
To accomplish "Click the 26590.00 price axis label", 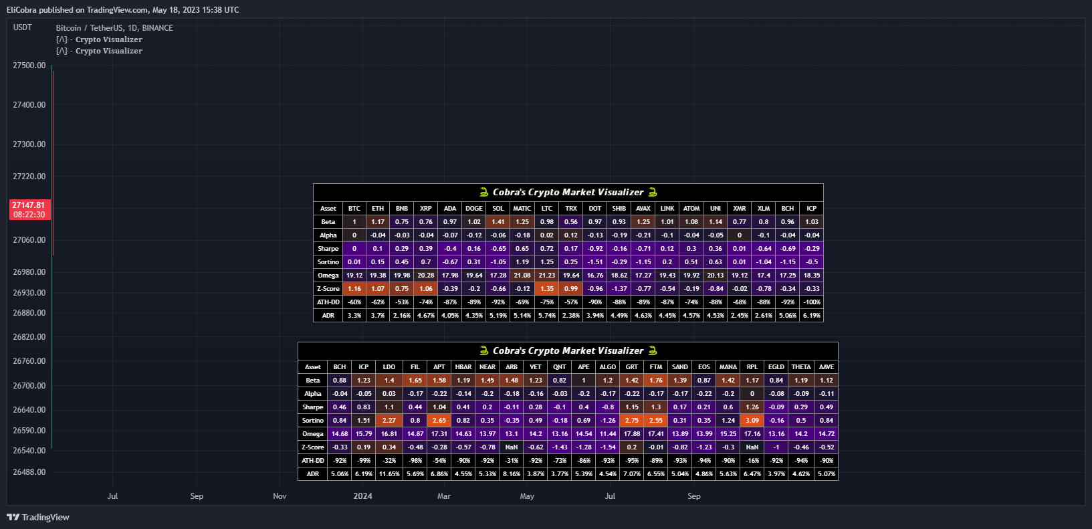I will (x=29, y=431).
